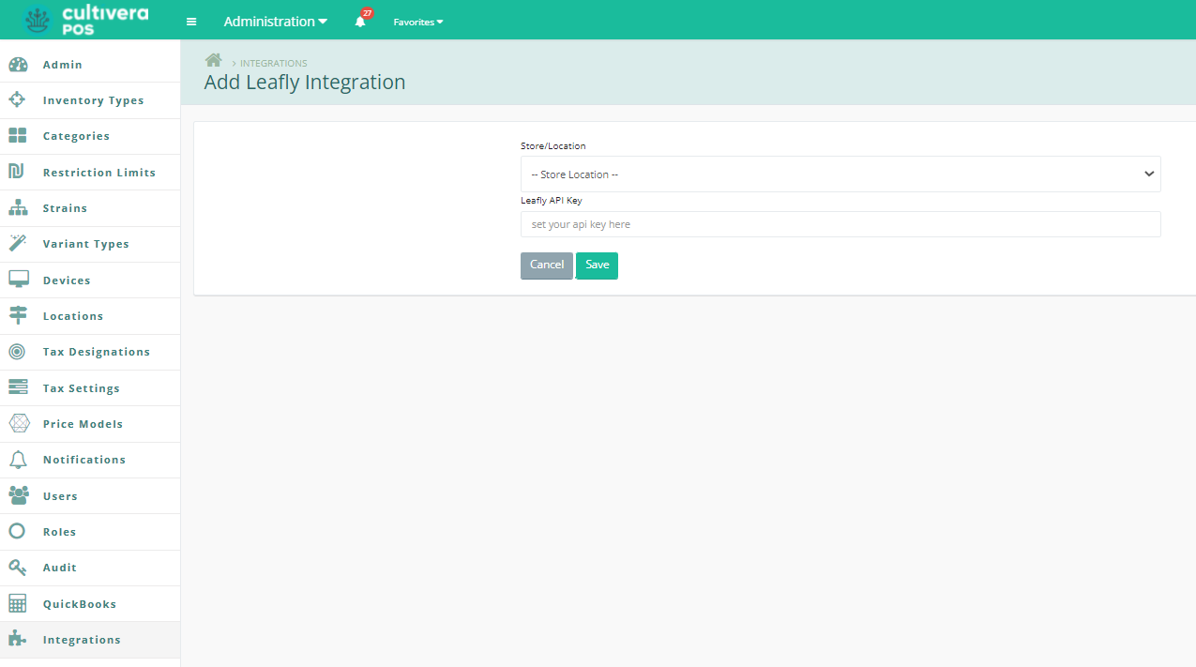Toggle the hamburger sidebar menu icon

(191, 22)
